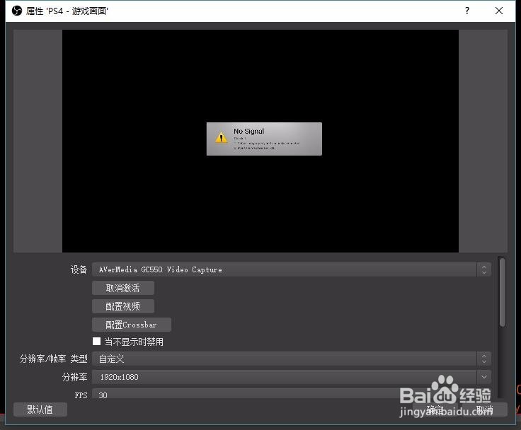Screen dimensions: 521x430
Task: Click the OBS logo in title bar
Action: pyautogui.click(x=16, y=11)
